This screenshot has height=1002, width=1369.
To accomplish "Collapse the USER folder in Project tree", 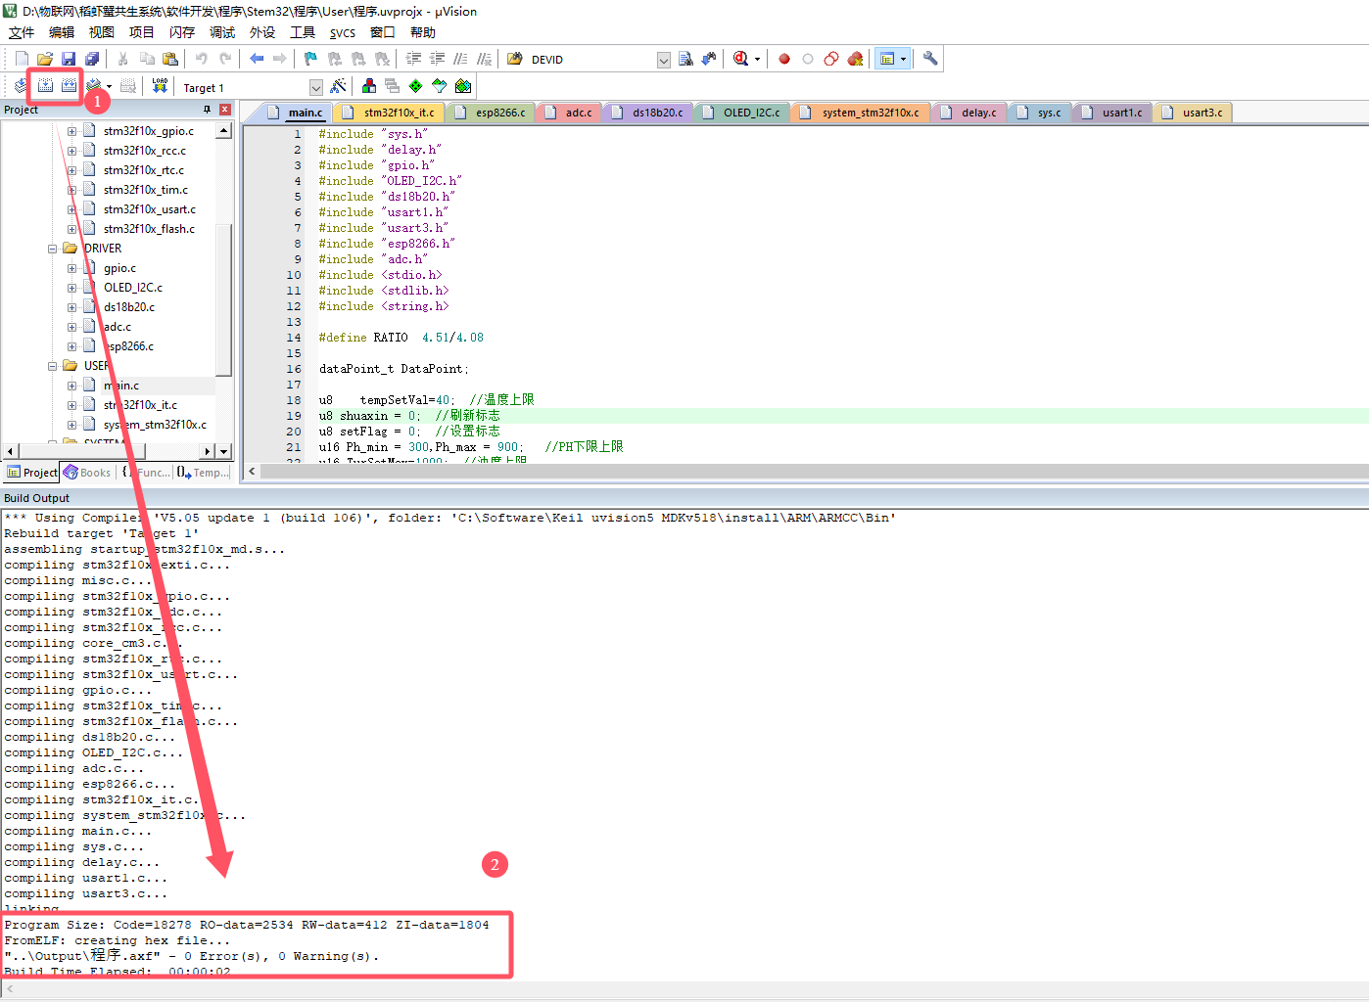I will tap(53, 366).
